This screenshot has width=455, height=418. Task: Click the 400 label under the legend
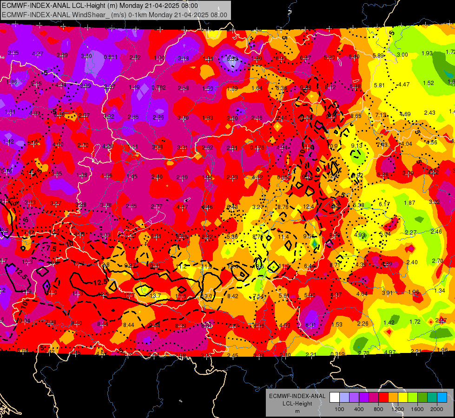click(x=359, y=409)
